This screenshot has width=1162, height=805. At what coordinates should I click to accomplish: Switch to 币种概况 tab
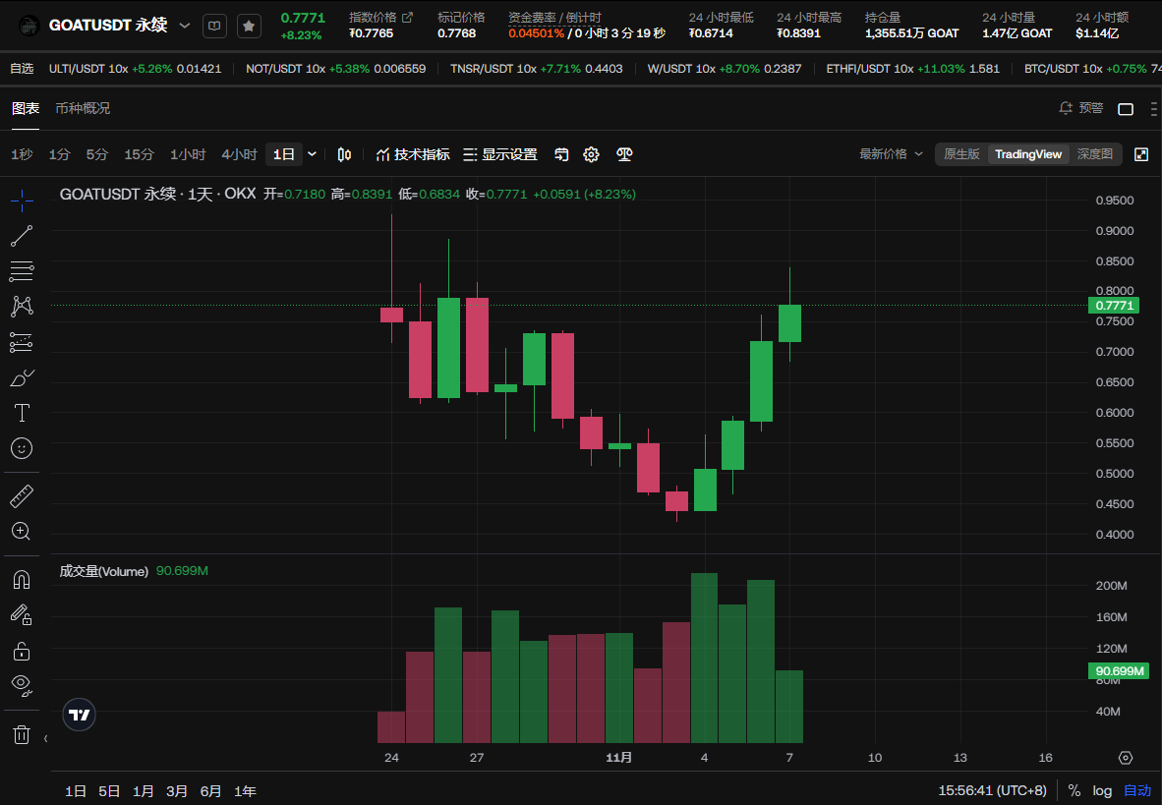[83, 108]
